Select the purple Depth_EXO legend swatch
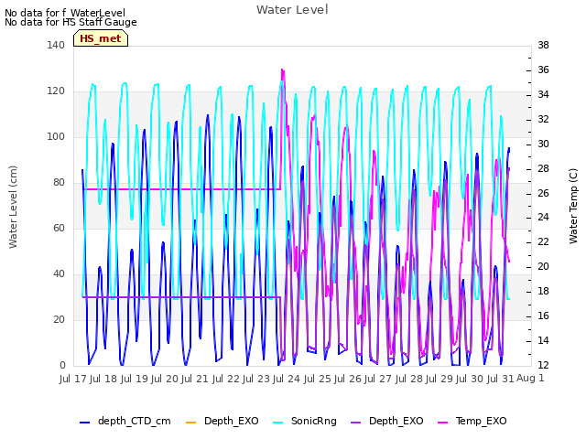Image resolution: width=586 pixels, height=439 pixels. pos(356,423)
